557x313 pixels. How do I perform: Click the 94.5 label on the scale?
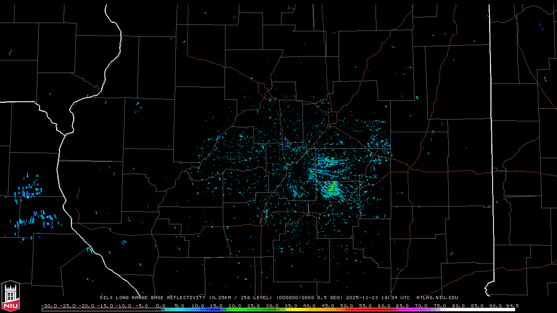[512, 306]
